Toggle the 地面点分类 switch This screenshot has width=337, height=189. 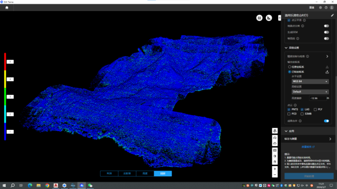click(326, 26)
